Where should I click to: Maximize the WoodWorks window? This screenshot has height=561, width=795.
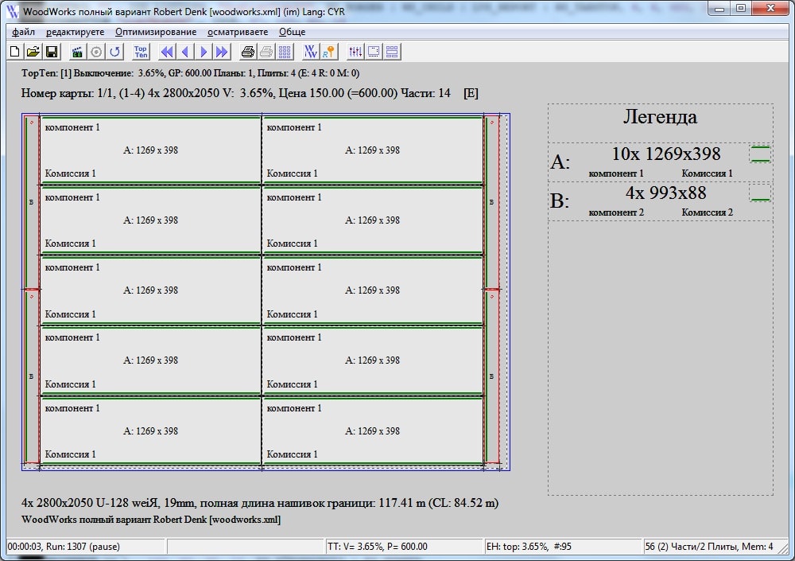click(x=741, y=9)
